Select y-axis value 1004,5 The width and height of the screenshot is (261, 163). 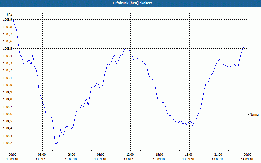pos(8,121)
